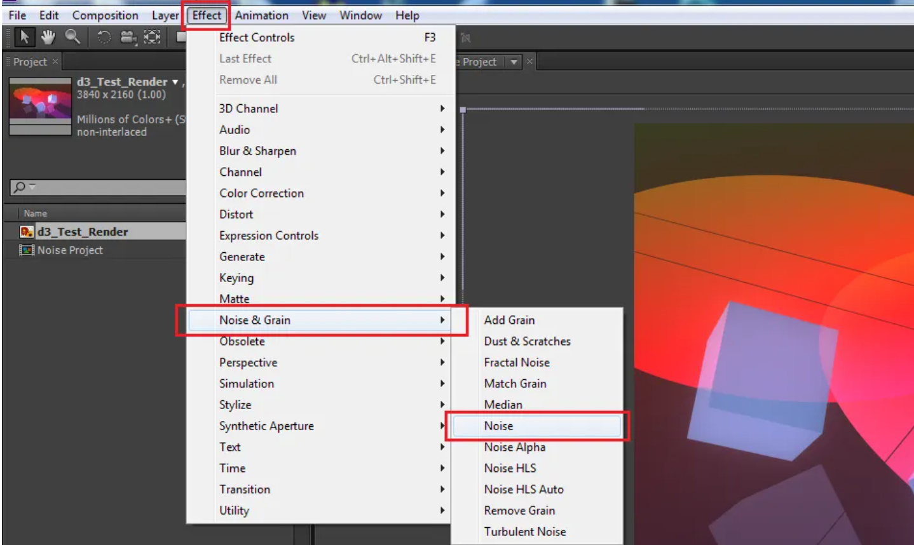914x545 pixels.
Task: Expand the Color Correction submenu
Action: click(x=261, y=192)
